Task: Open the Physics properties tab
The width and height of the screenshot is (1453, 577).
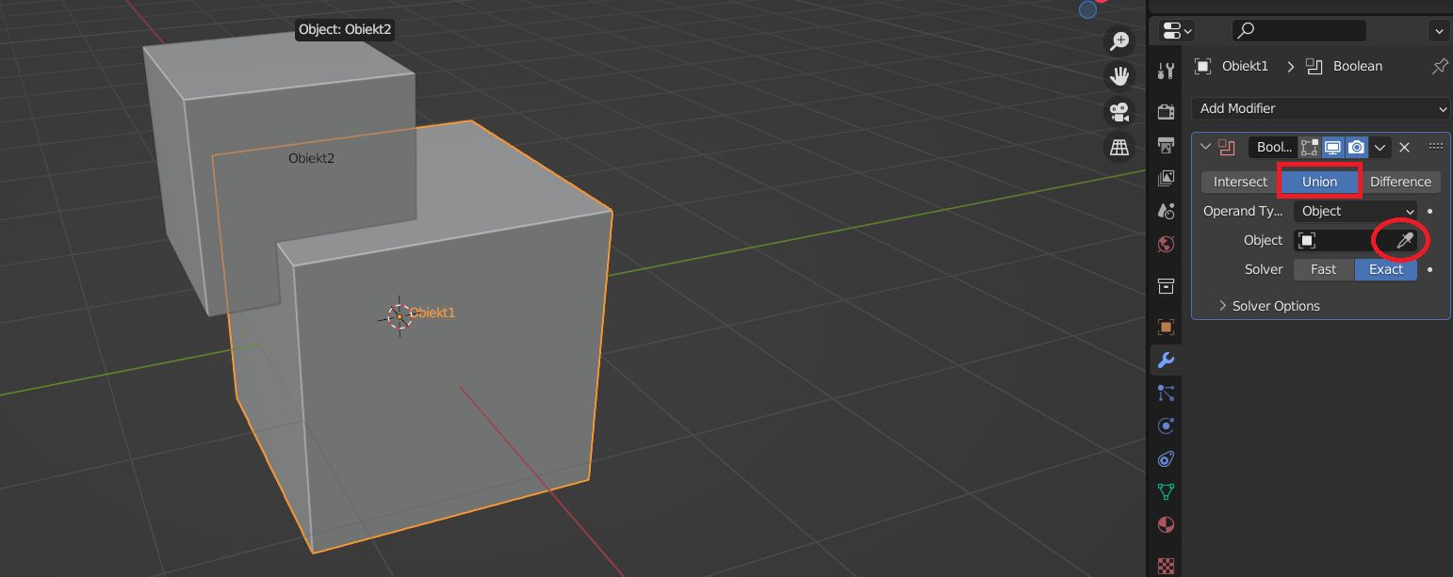Action: [x=1166, y=425]
